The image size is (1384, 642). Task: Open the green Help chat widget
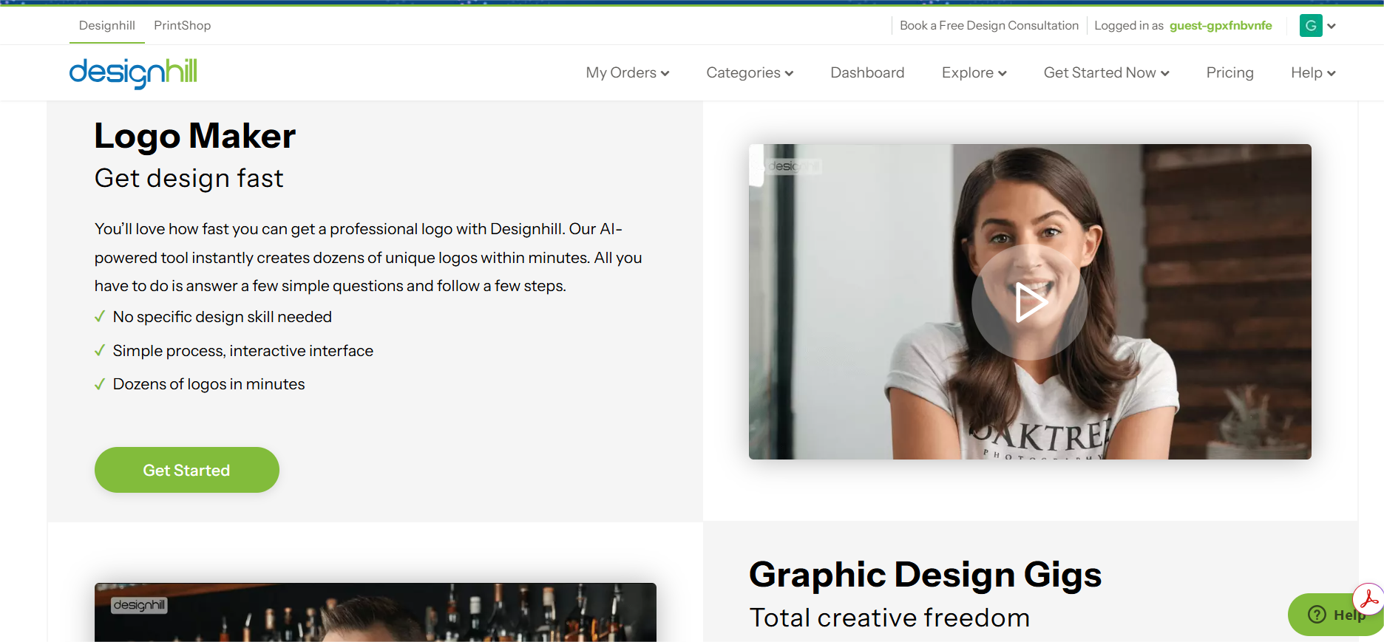(x=1334, y=615)
